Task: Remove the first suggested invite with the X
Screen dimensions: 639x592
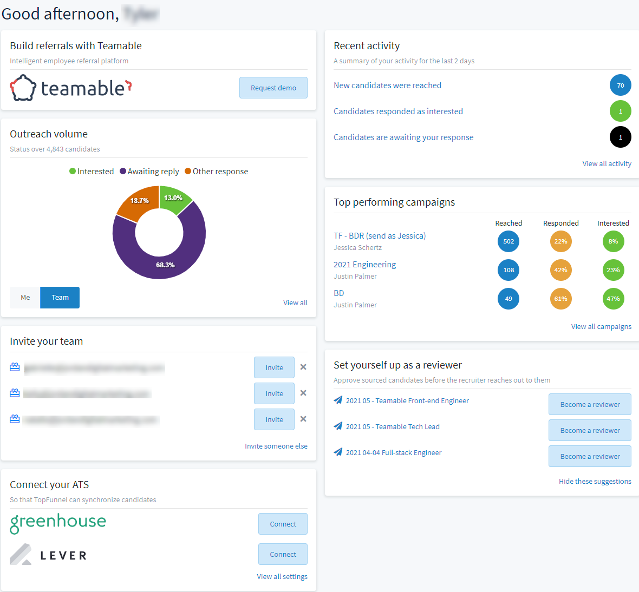Action: pos(303,367)
